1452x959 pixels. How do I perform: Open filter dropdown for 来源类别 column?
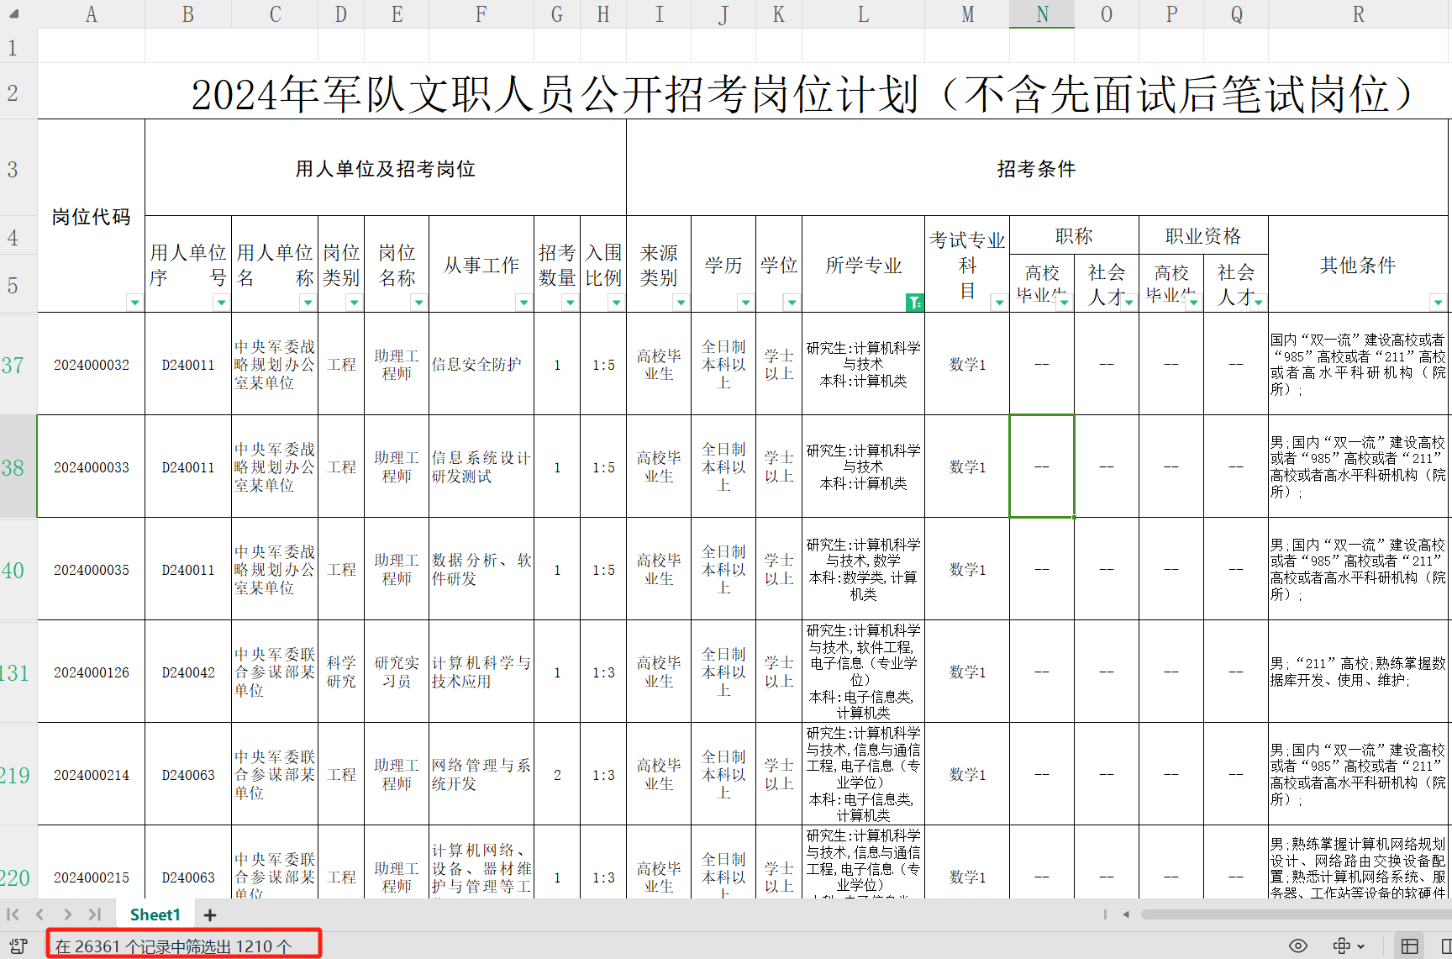point(681,303)
